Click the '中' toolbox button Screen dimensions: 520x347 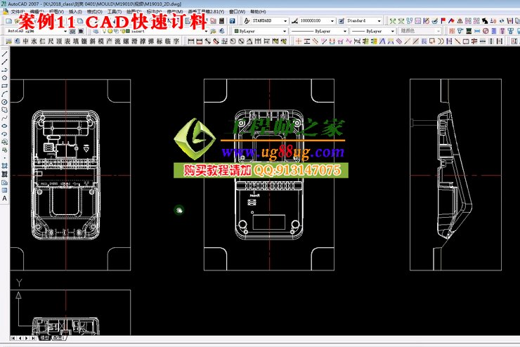[x=26, y=41]
